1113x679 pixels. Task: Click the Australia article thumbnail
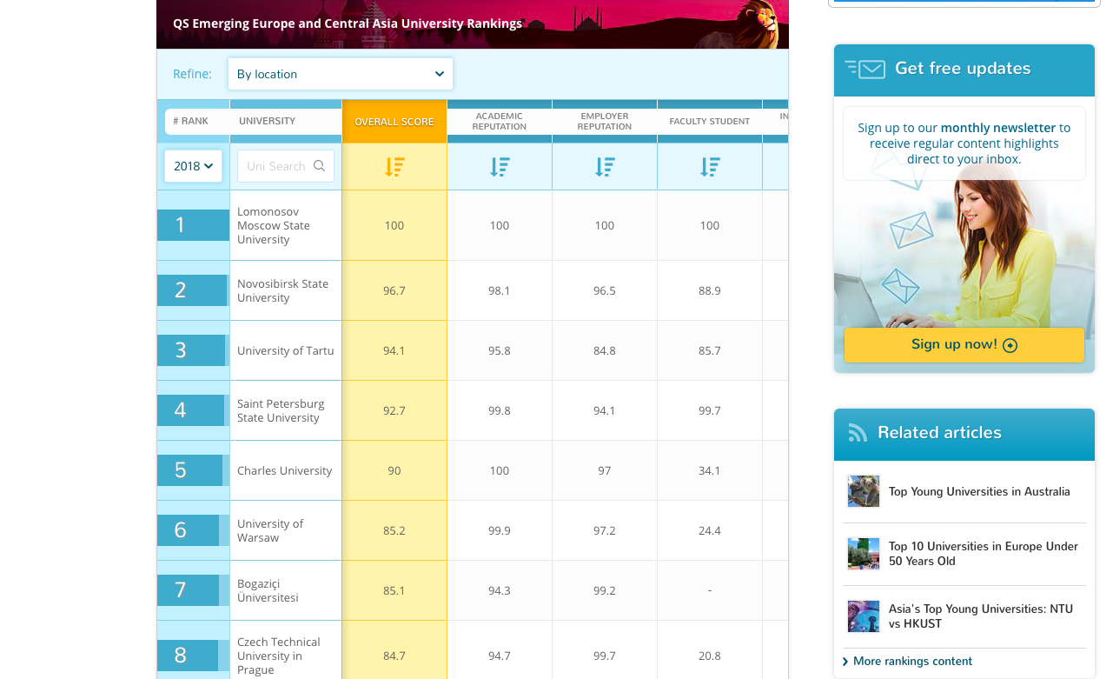coord(864,491)
